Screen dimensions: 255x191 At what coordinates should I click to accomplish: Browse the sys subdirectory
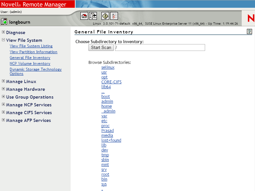[104, 184]
